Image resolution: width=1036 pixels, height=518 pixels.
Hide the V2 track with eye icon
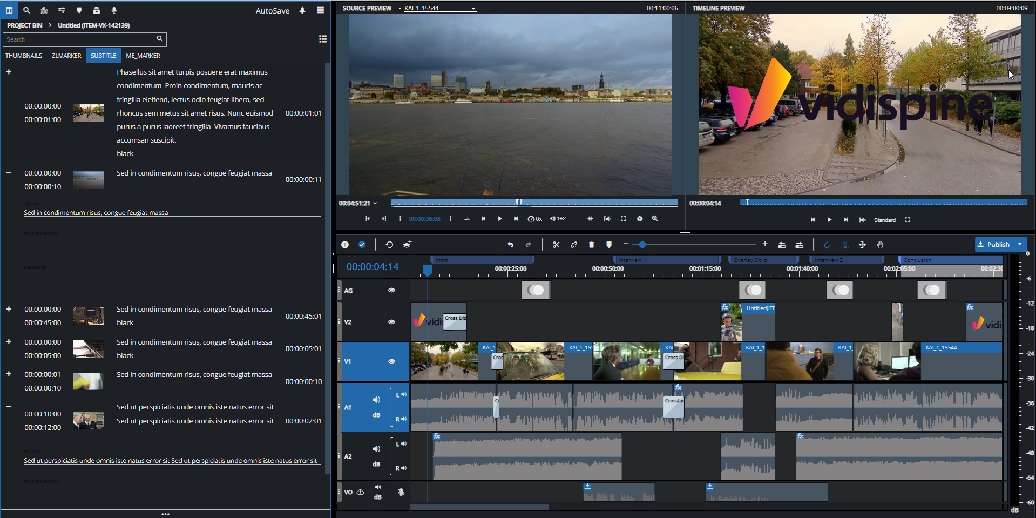pyautogui.click(x=391, y=322)
